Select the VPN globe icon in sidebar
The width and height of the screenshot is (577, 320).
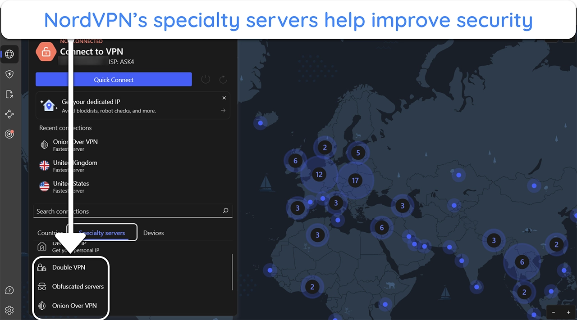(9, 54)
